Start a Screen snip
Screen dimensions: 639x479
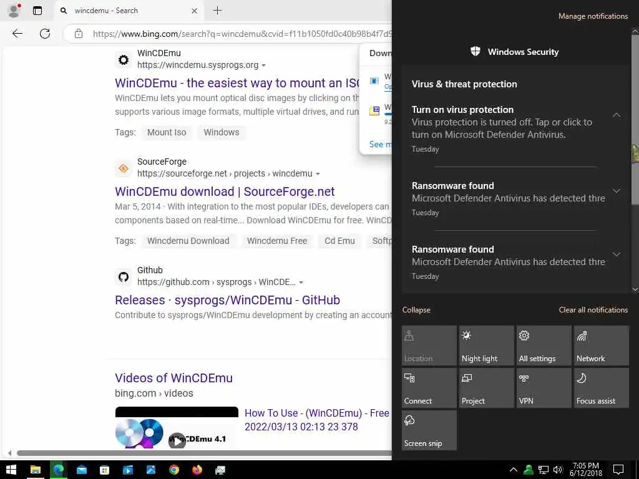click(x=429, y=430)
